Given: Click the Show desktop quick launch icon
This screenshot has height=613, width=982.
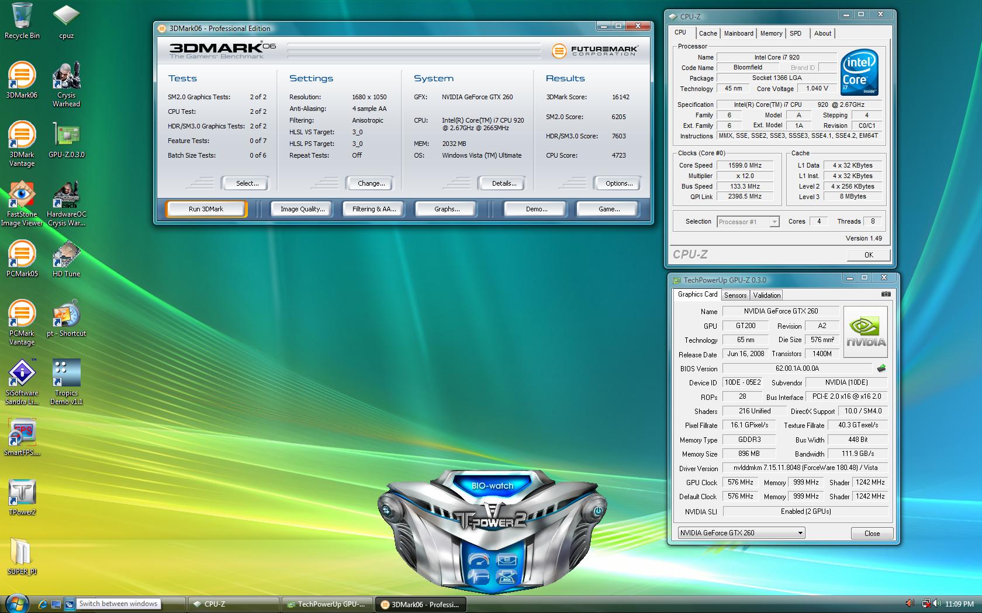Looking at the screenshot, I should (56, 604).
